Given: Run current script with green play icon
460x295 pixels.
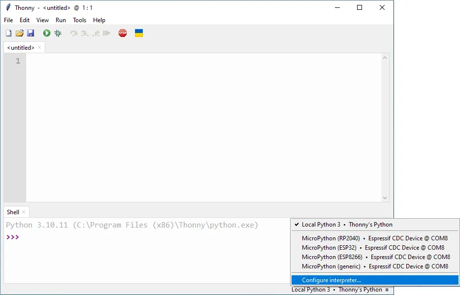Looking at the screenshot, I should click(47, 33).
